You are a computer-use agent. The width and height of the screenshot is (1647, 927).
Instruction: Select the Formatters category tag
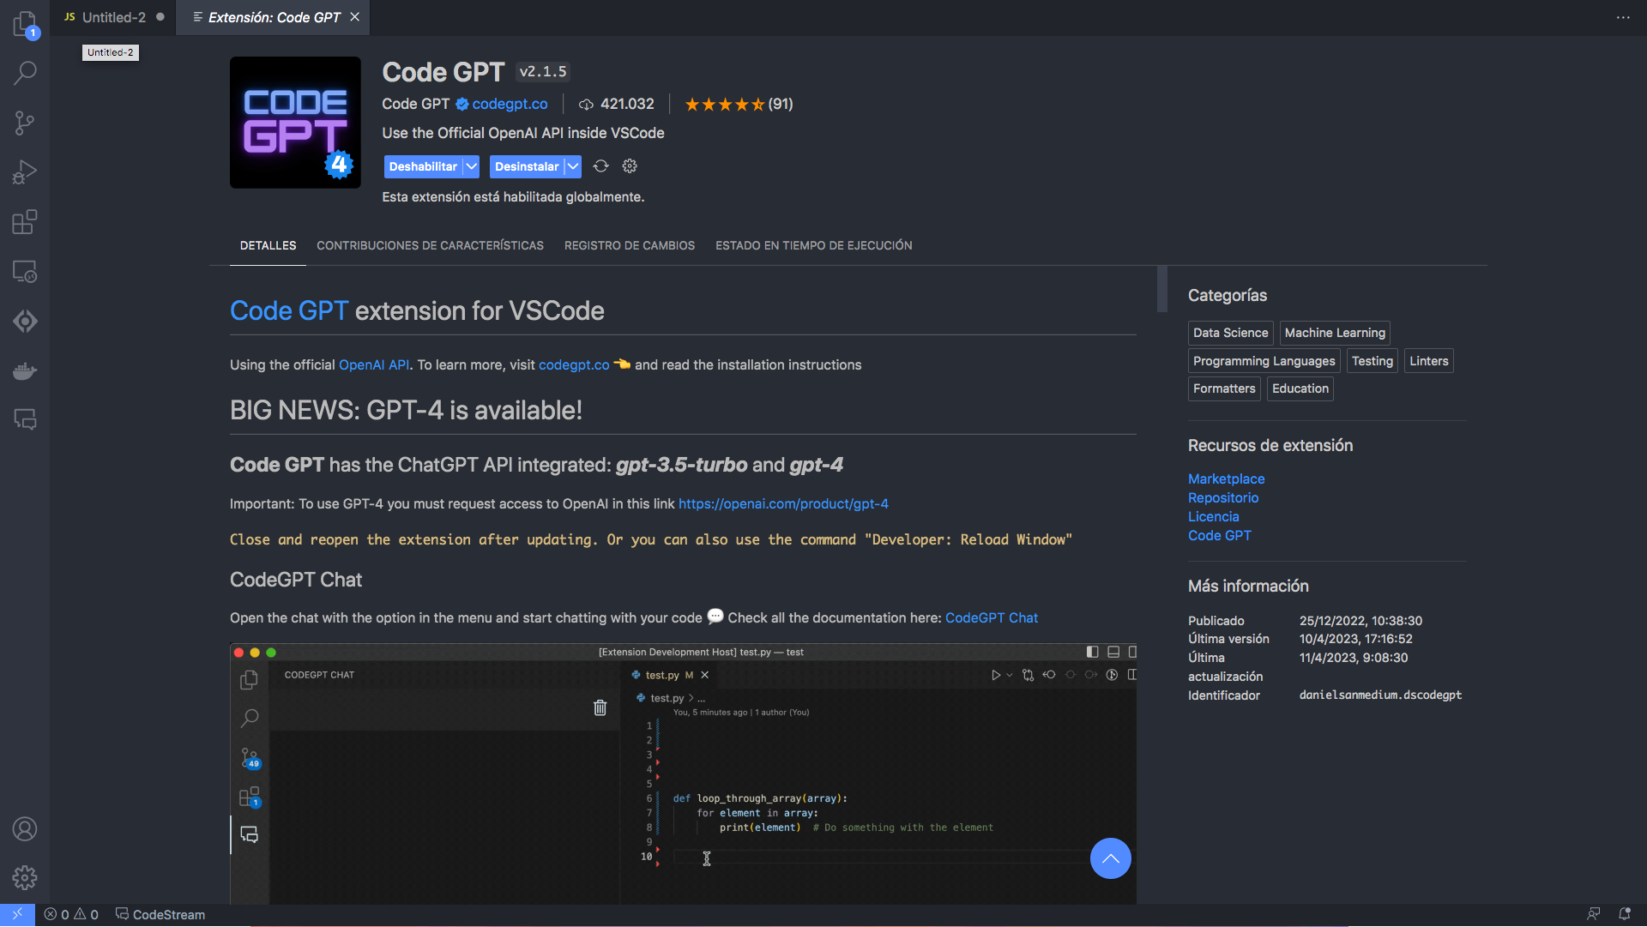click(1224, 388)
